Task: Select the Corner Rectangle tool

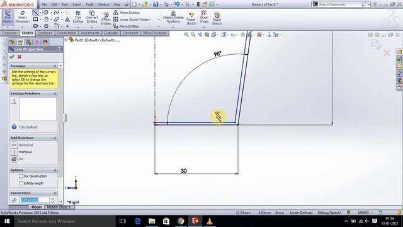Action: [x=35, y=19]
